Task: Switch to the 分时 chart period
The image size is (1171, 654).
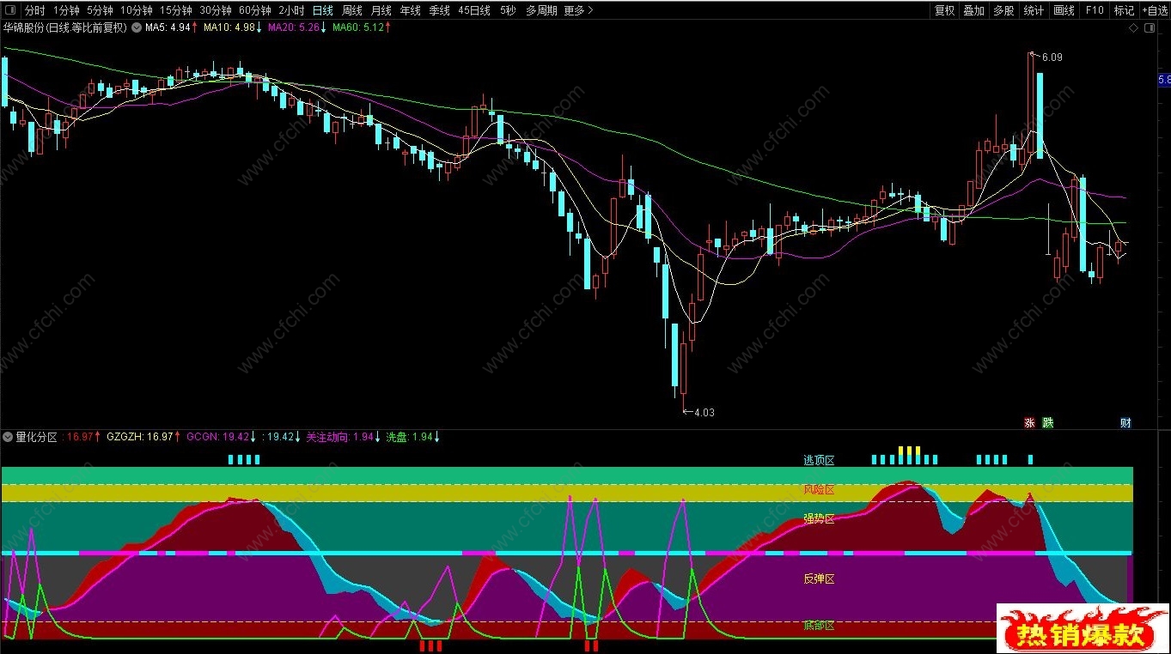Action: click(x=34, y=10)
